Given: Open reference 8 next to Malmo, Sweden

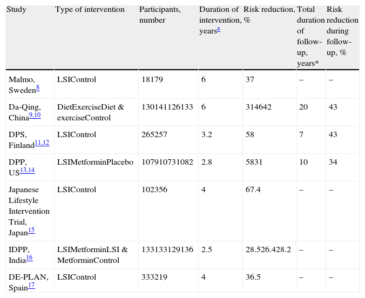Looking at the screenshot, I should pyautogui.click(x=37, y=87).
